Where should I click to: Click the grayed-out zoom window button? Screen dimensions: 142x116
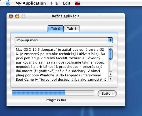pyautogui.click(x=23, y=16)
